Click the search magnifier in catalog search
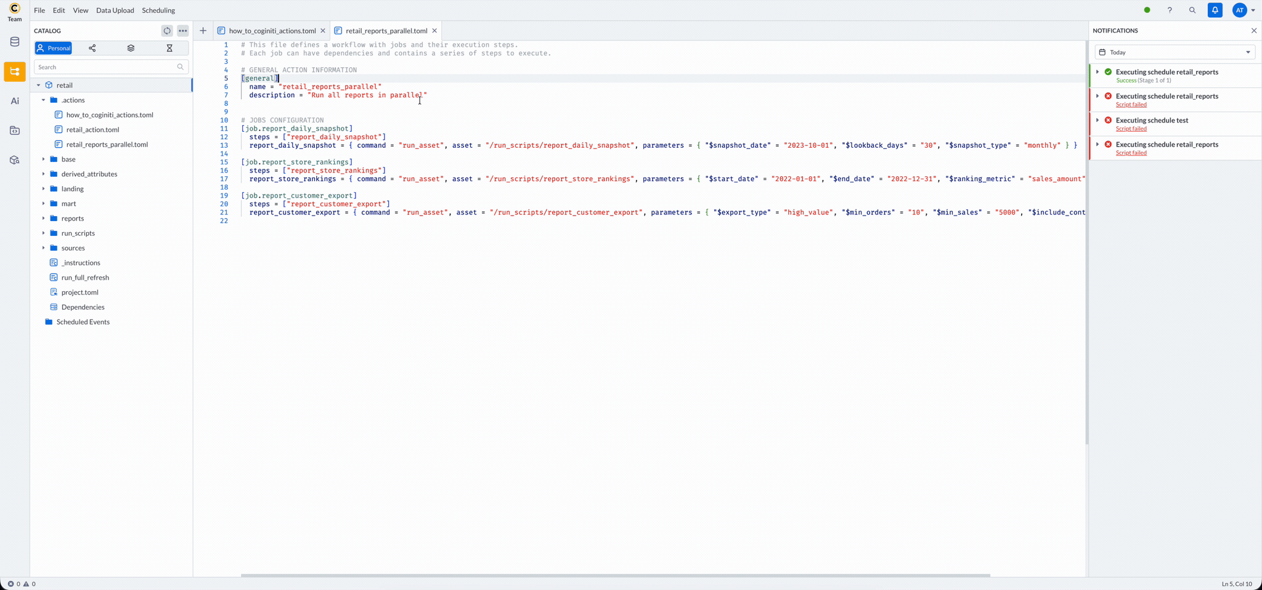This screenshot has width=1262, height=590. pos(181,67)
